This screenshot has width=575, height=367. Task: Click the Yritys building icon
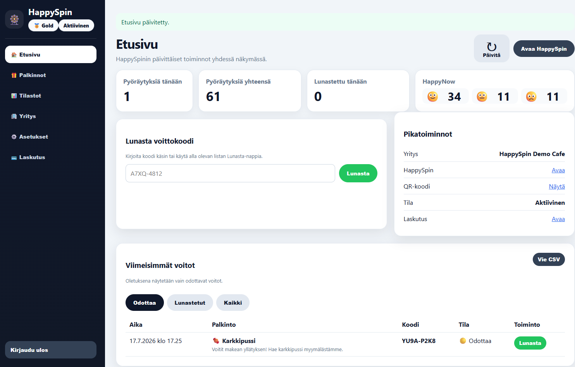point(14,116)
